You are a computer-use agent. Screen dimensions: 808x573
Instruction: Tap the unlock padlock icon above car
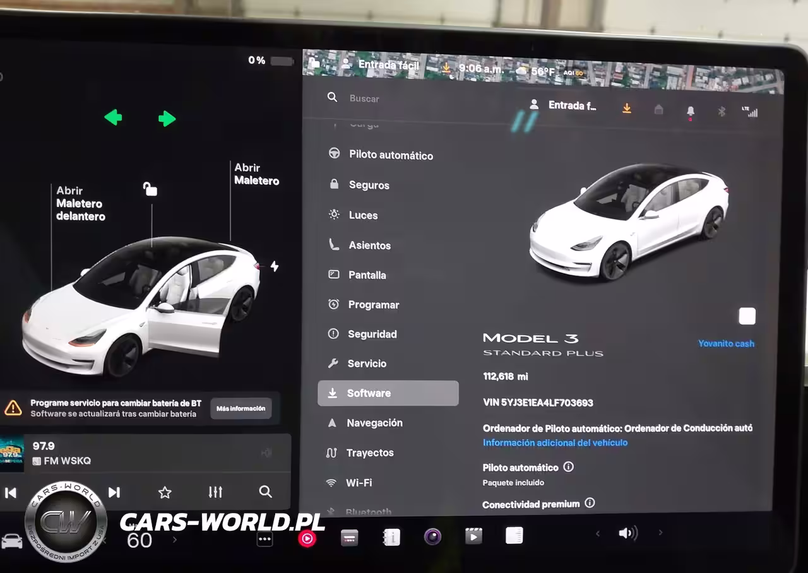coord(150,189)
